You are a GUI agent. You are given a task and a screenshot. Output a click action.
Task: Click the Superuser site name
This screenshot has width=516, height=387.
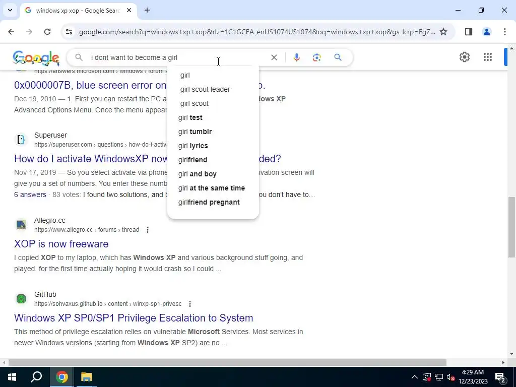[x=50, y=135]
